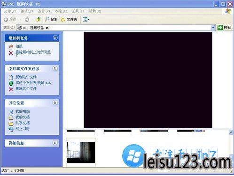Click the Up folder toolbar icon
The height and width of the screenshot is (176, 234).
tap(39, 19)
